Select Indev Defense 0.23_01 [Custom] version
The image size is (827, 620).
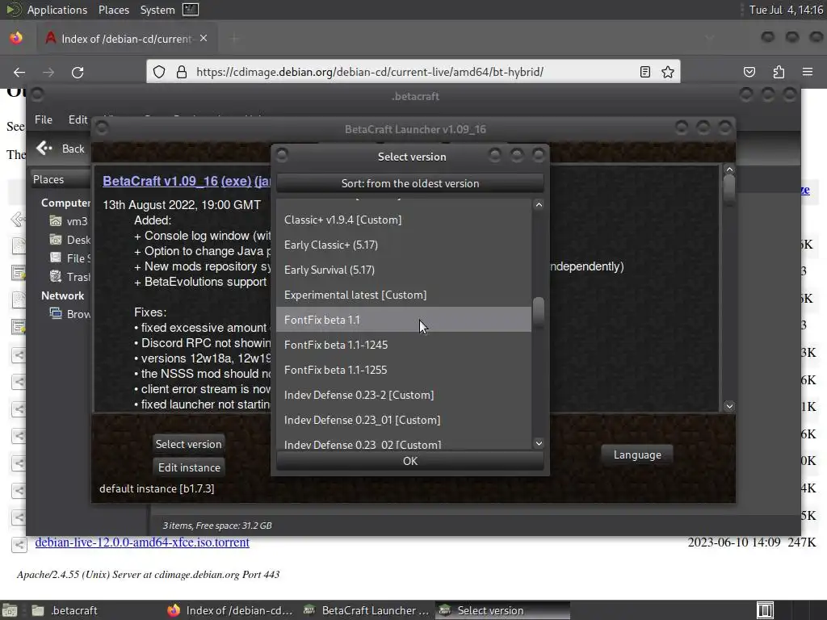pyautogui.click(x=404, y=420)
